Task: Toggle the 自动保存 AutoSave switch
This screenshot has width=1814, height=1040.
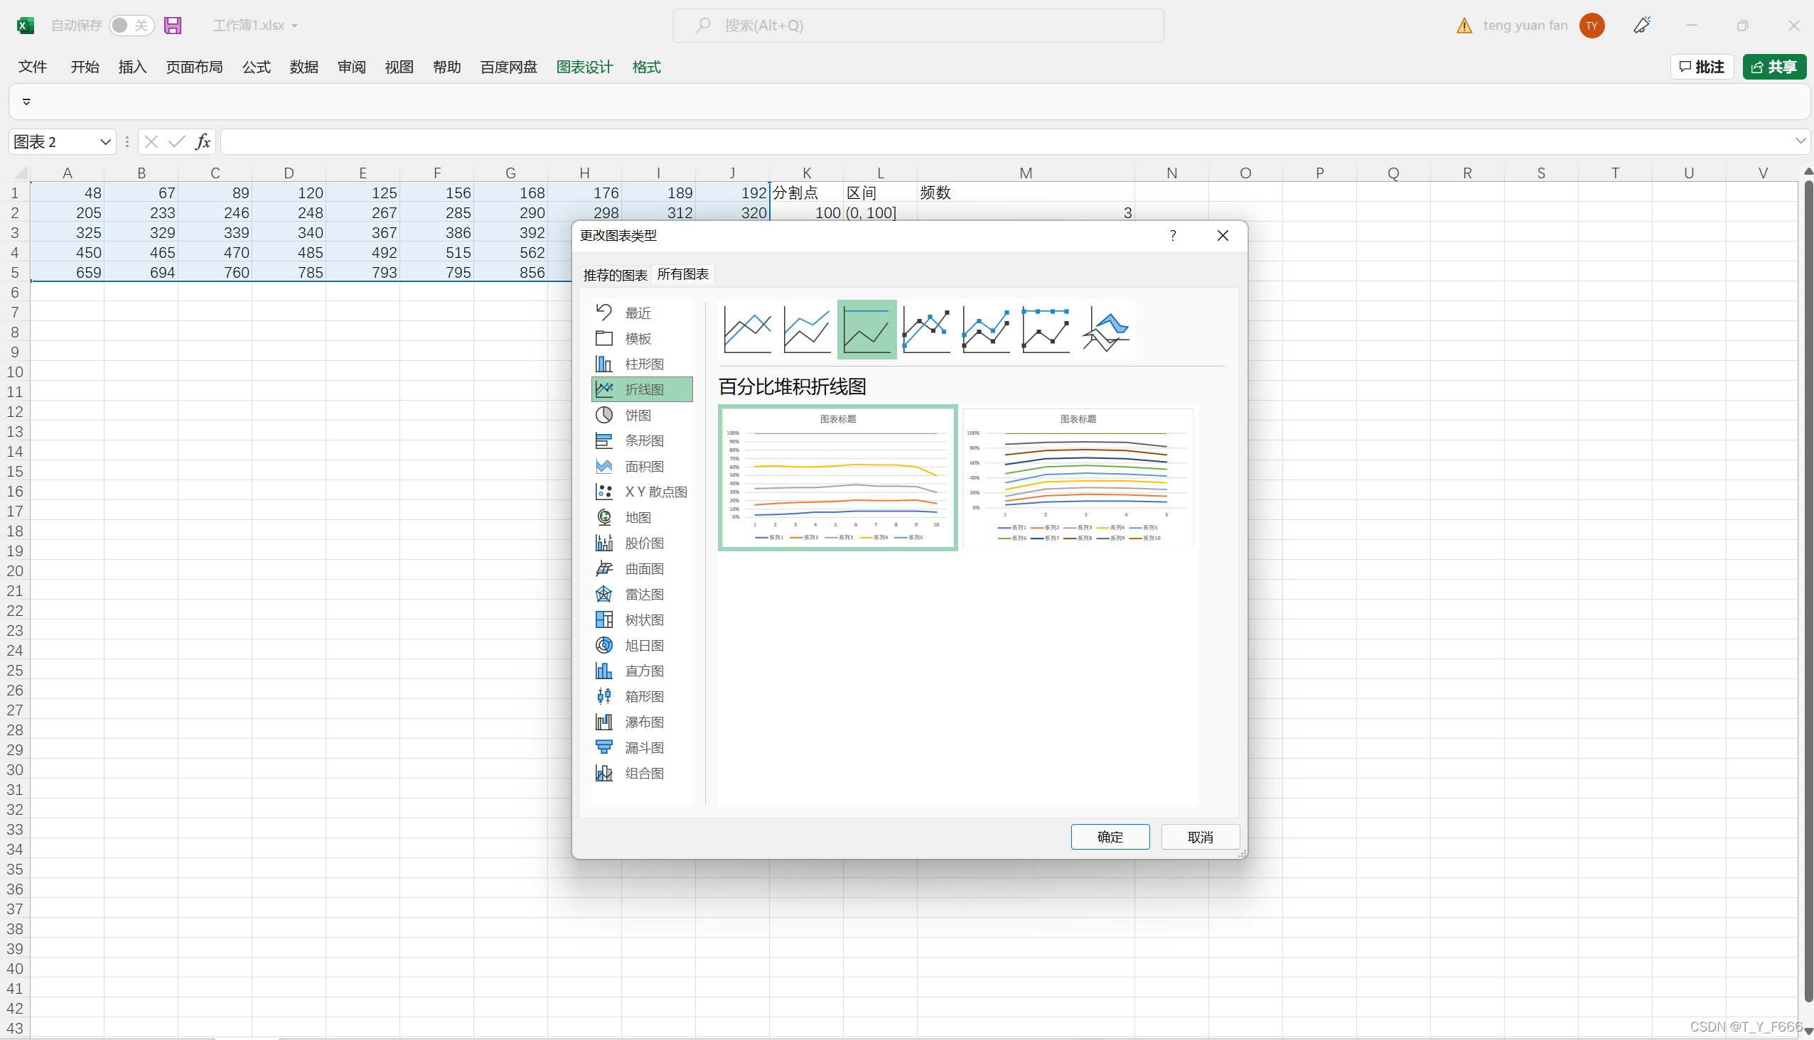Action: (132, 26)
